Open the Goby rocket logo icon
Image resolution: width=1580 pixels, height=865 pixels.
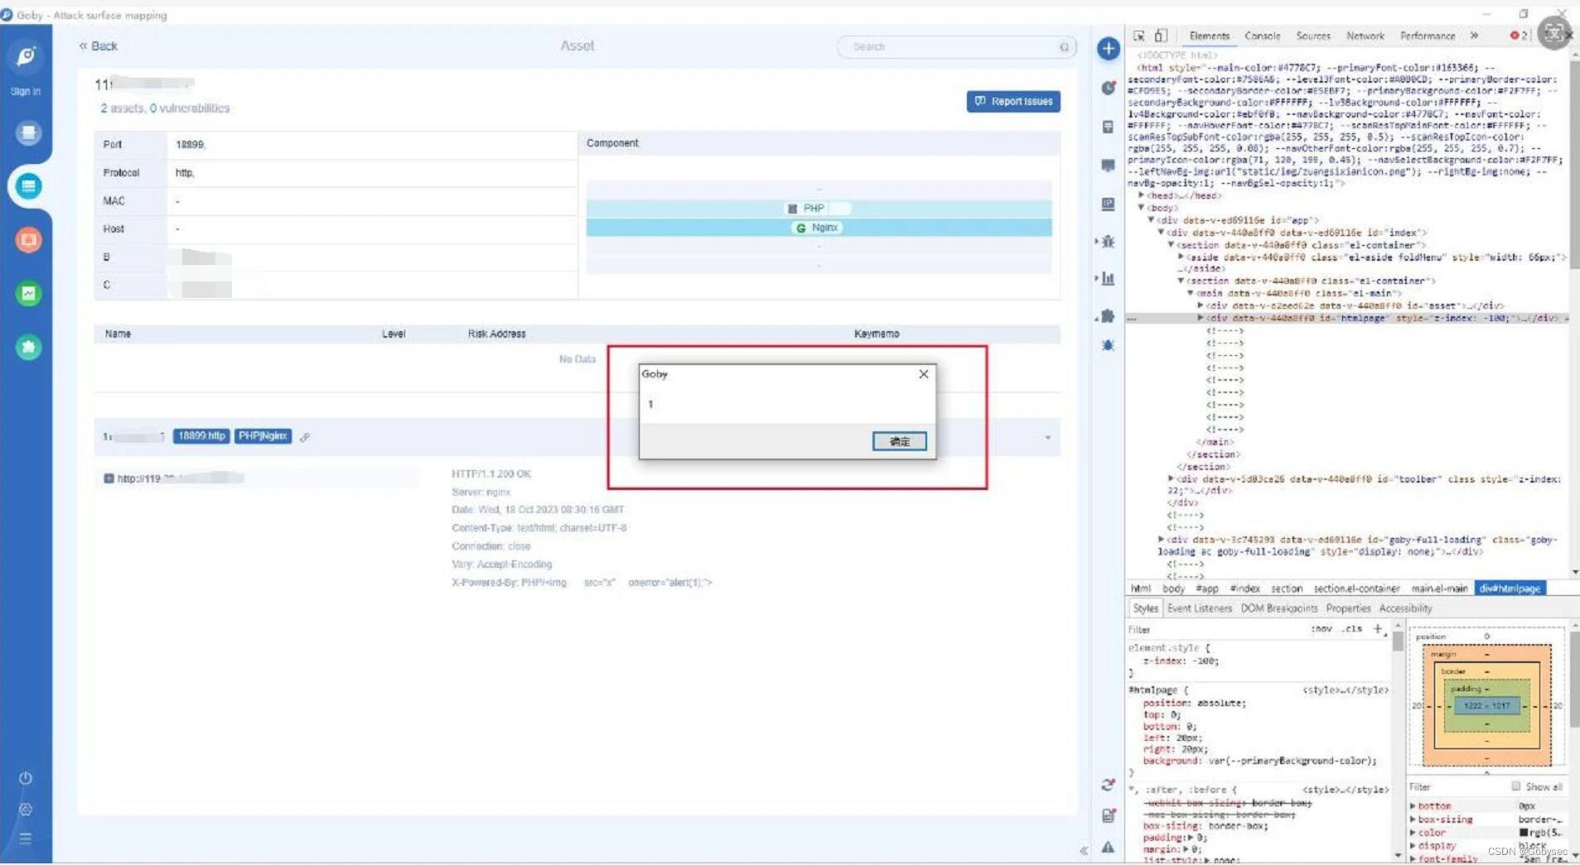26,56
